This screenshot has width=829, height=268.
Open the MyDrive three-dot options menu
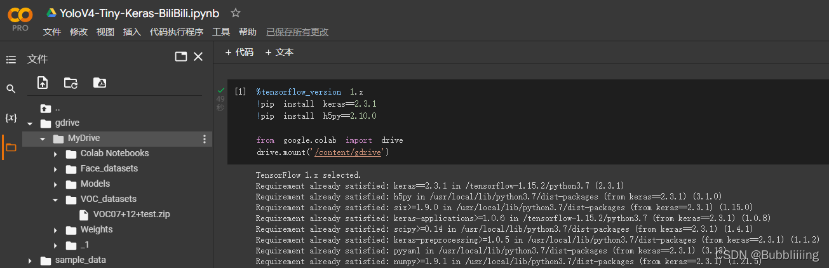[x=205, y=139]
